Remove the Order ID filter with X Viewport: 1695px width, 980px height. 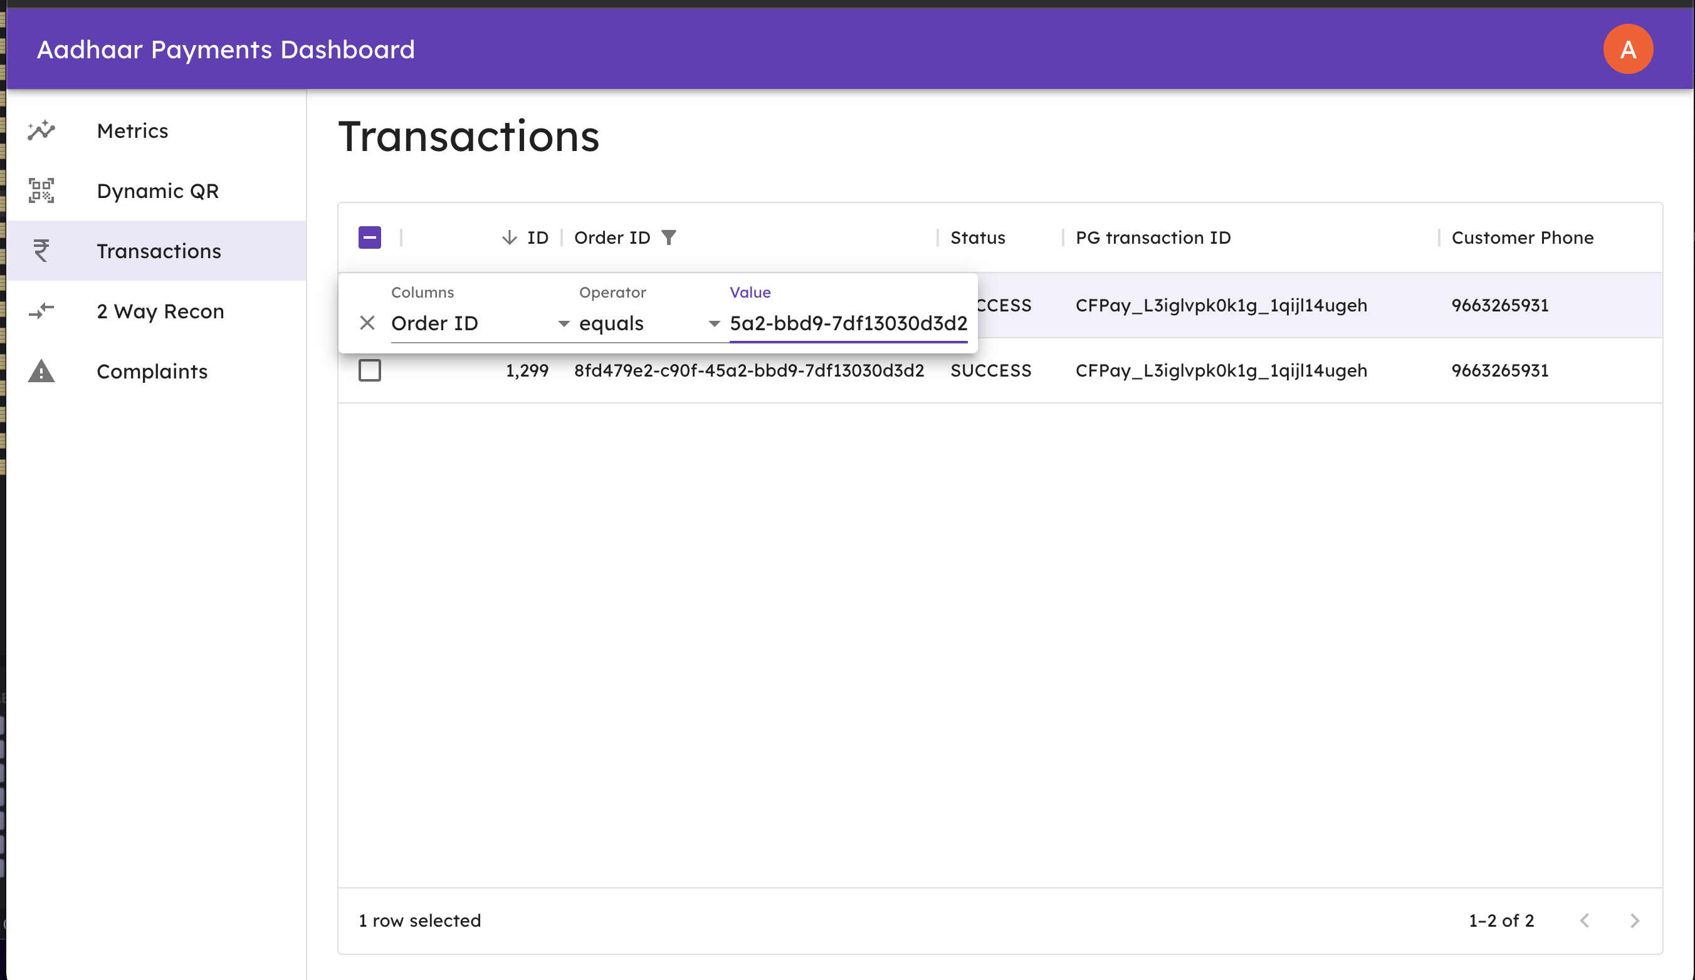[367, 323]
